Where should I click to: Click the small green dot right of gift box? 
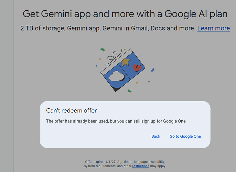pos(149,82)
